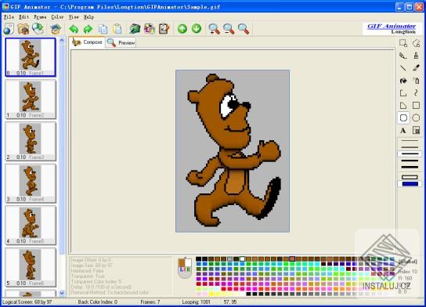Viewport: 426px width, 307px height.
Task: Select the straight line tool
Action: coord(403,68)
